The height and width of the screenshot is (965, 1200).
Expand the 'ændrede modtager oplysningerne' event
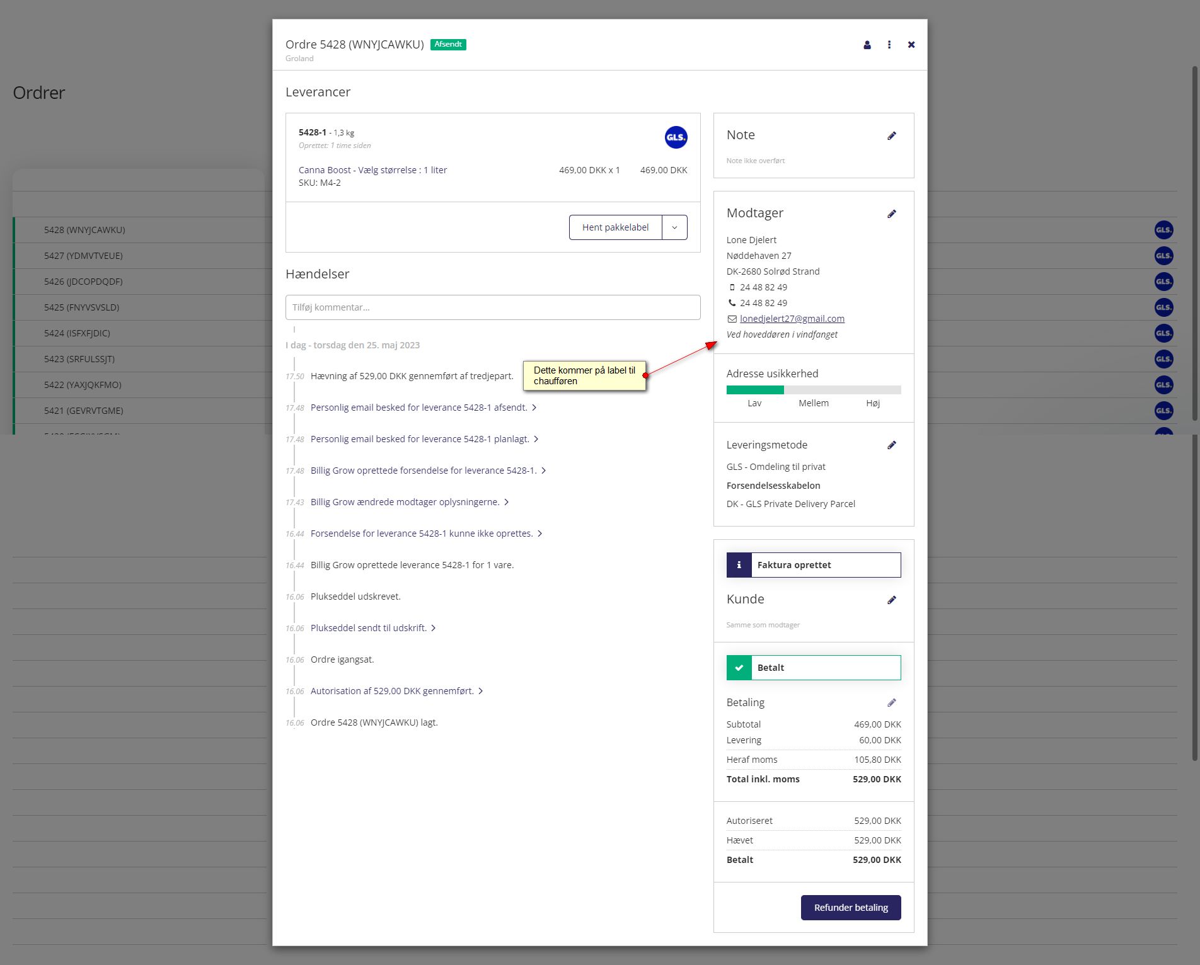[x=507, y=502]
